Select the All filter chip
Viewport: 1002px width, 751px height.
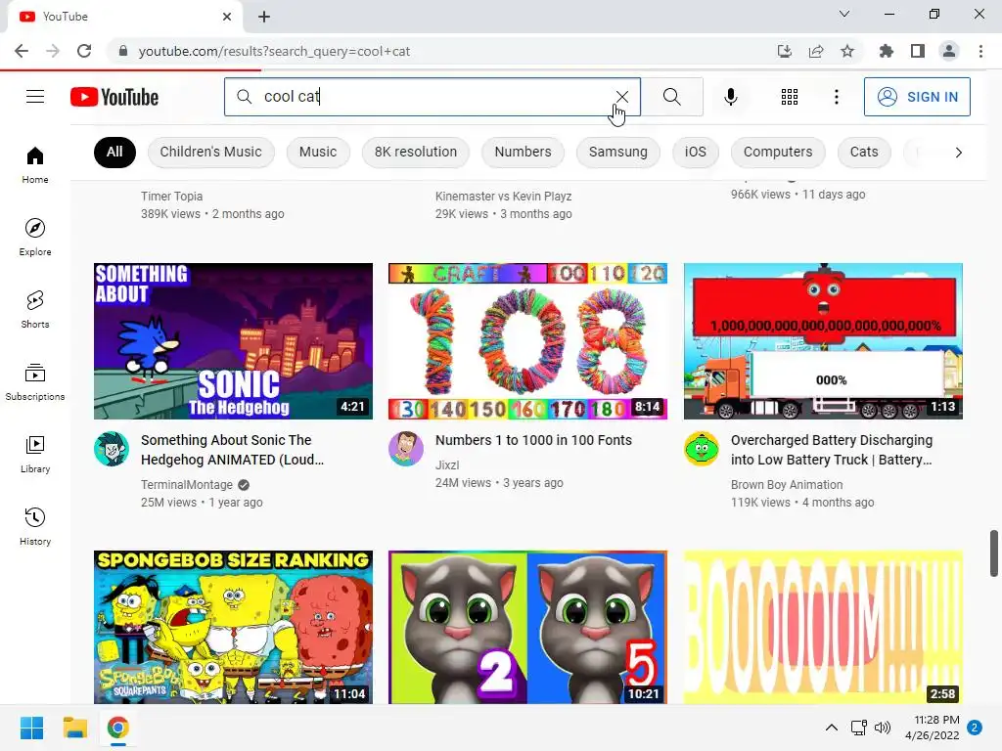point(114,152)
